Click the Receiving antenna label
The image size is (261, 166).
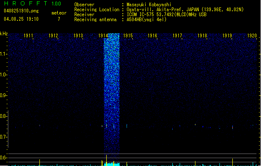click(95, 20)
